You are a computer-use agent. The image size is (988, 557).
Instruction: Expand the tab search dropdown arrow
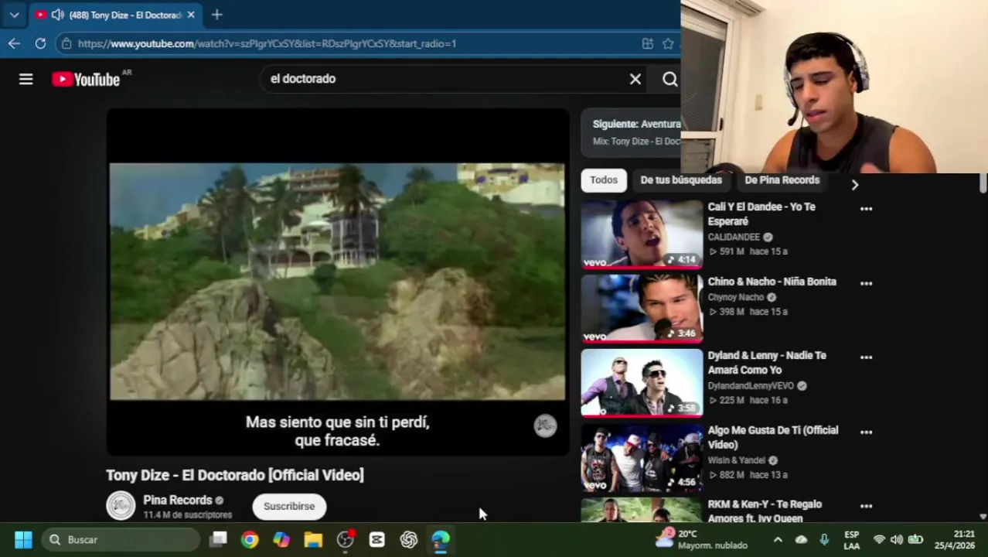[14, 15]
